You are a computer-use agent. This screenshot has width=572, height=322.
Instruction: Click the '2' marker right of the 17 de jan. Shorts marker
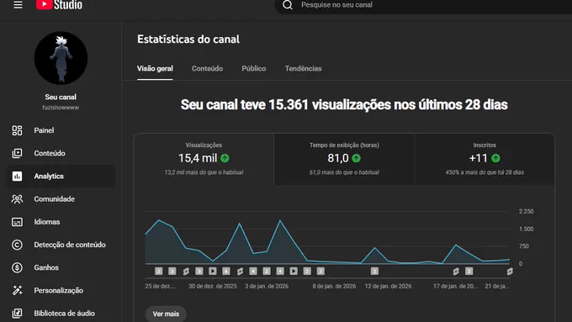(x=469, y=272)
